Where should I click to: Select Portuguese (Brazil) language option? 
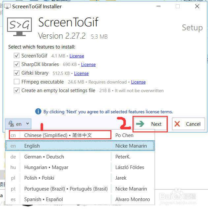click(80, 189)
